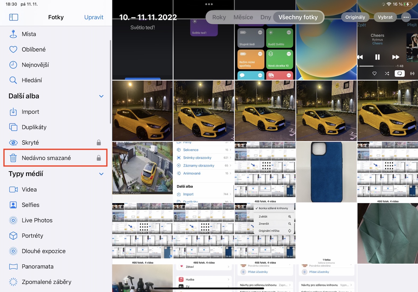
Task: Toggle Originály filter button
Action: [x=355, y=17]
